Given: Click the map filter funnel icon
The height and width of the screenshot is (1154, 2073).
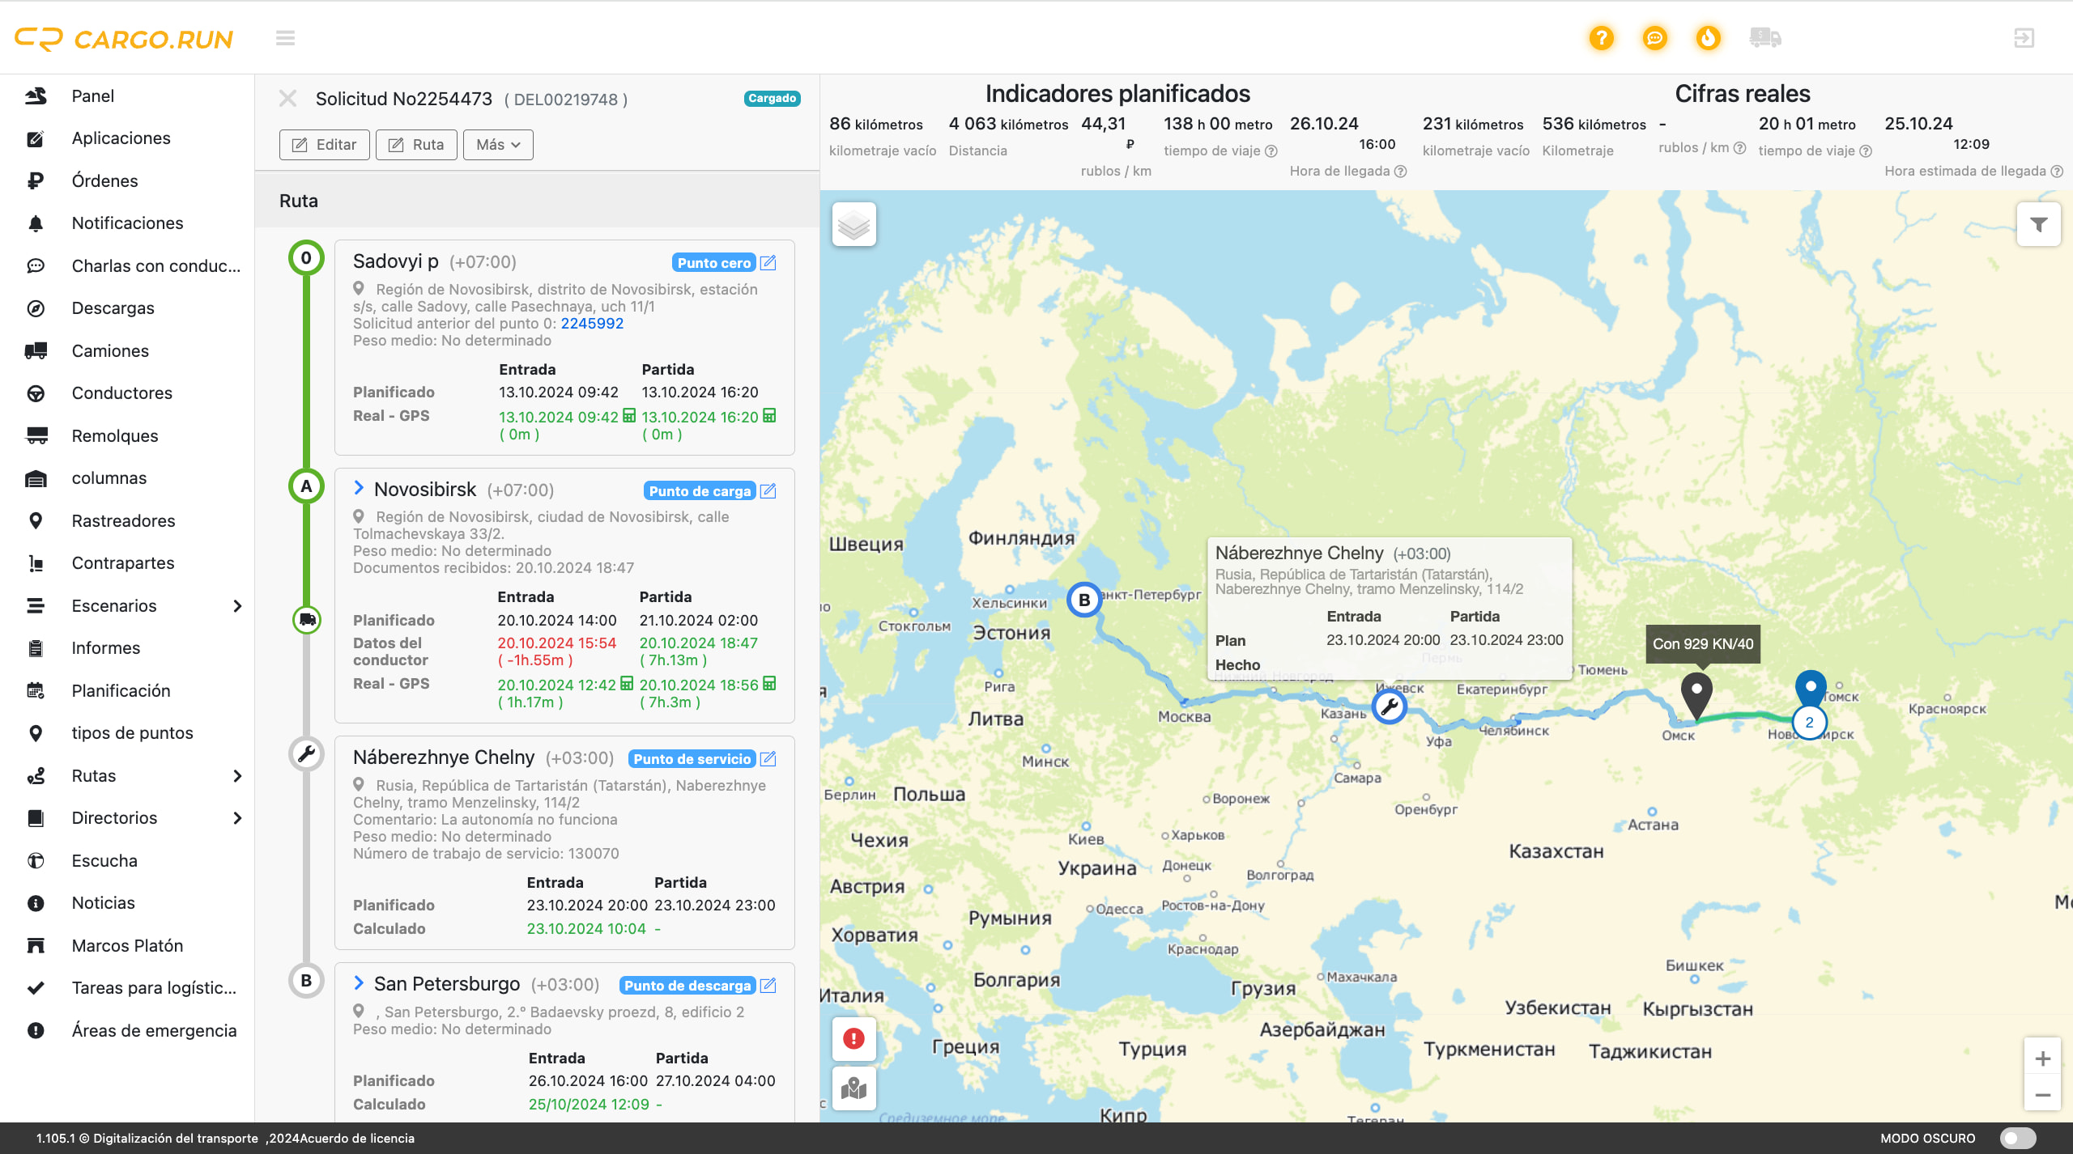Looking at the screenshot, I should 2038,224.
